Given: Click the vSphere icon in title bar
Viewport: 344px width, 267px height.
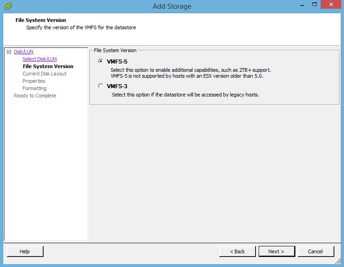Looking at the screenshot, I should tap(8, 6).
